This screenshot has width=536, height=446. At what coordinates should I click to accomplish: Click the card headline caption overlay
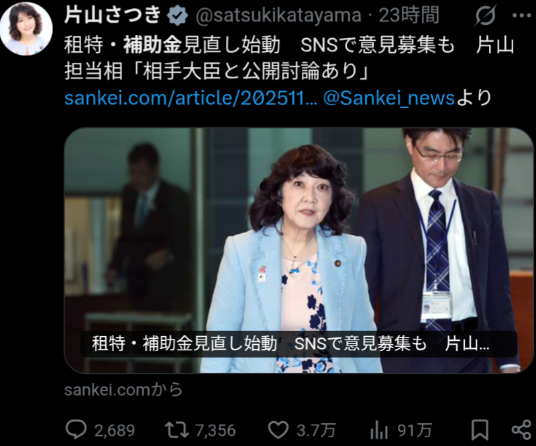tap(299, 344)
